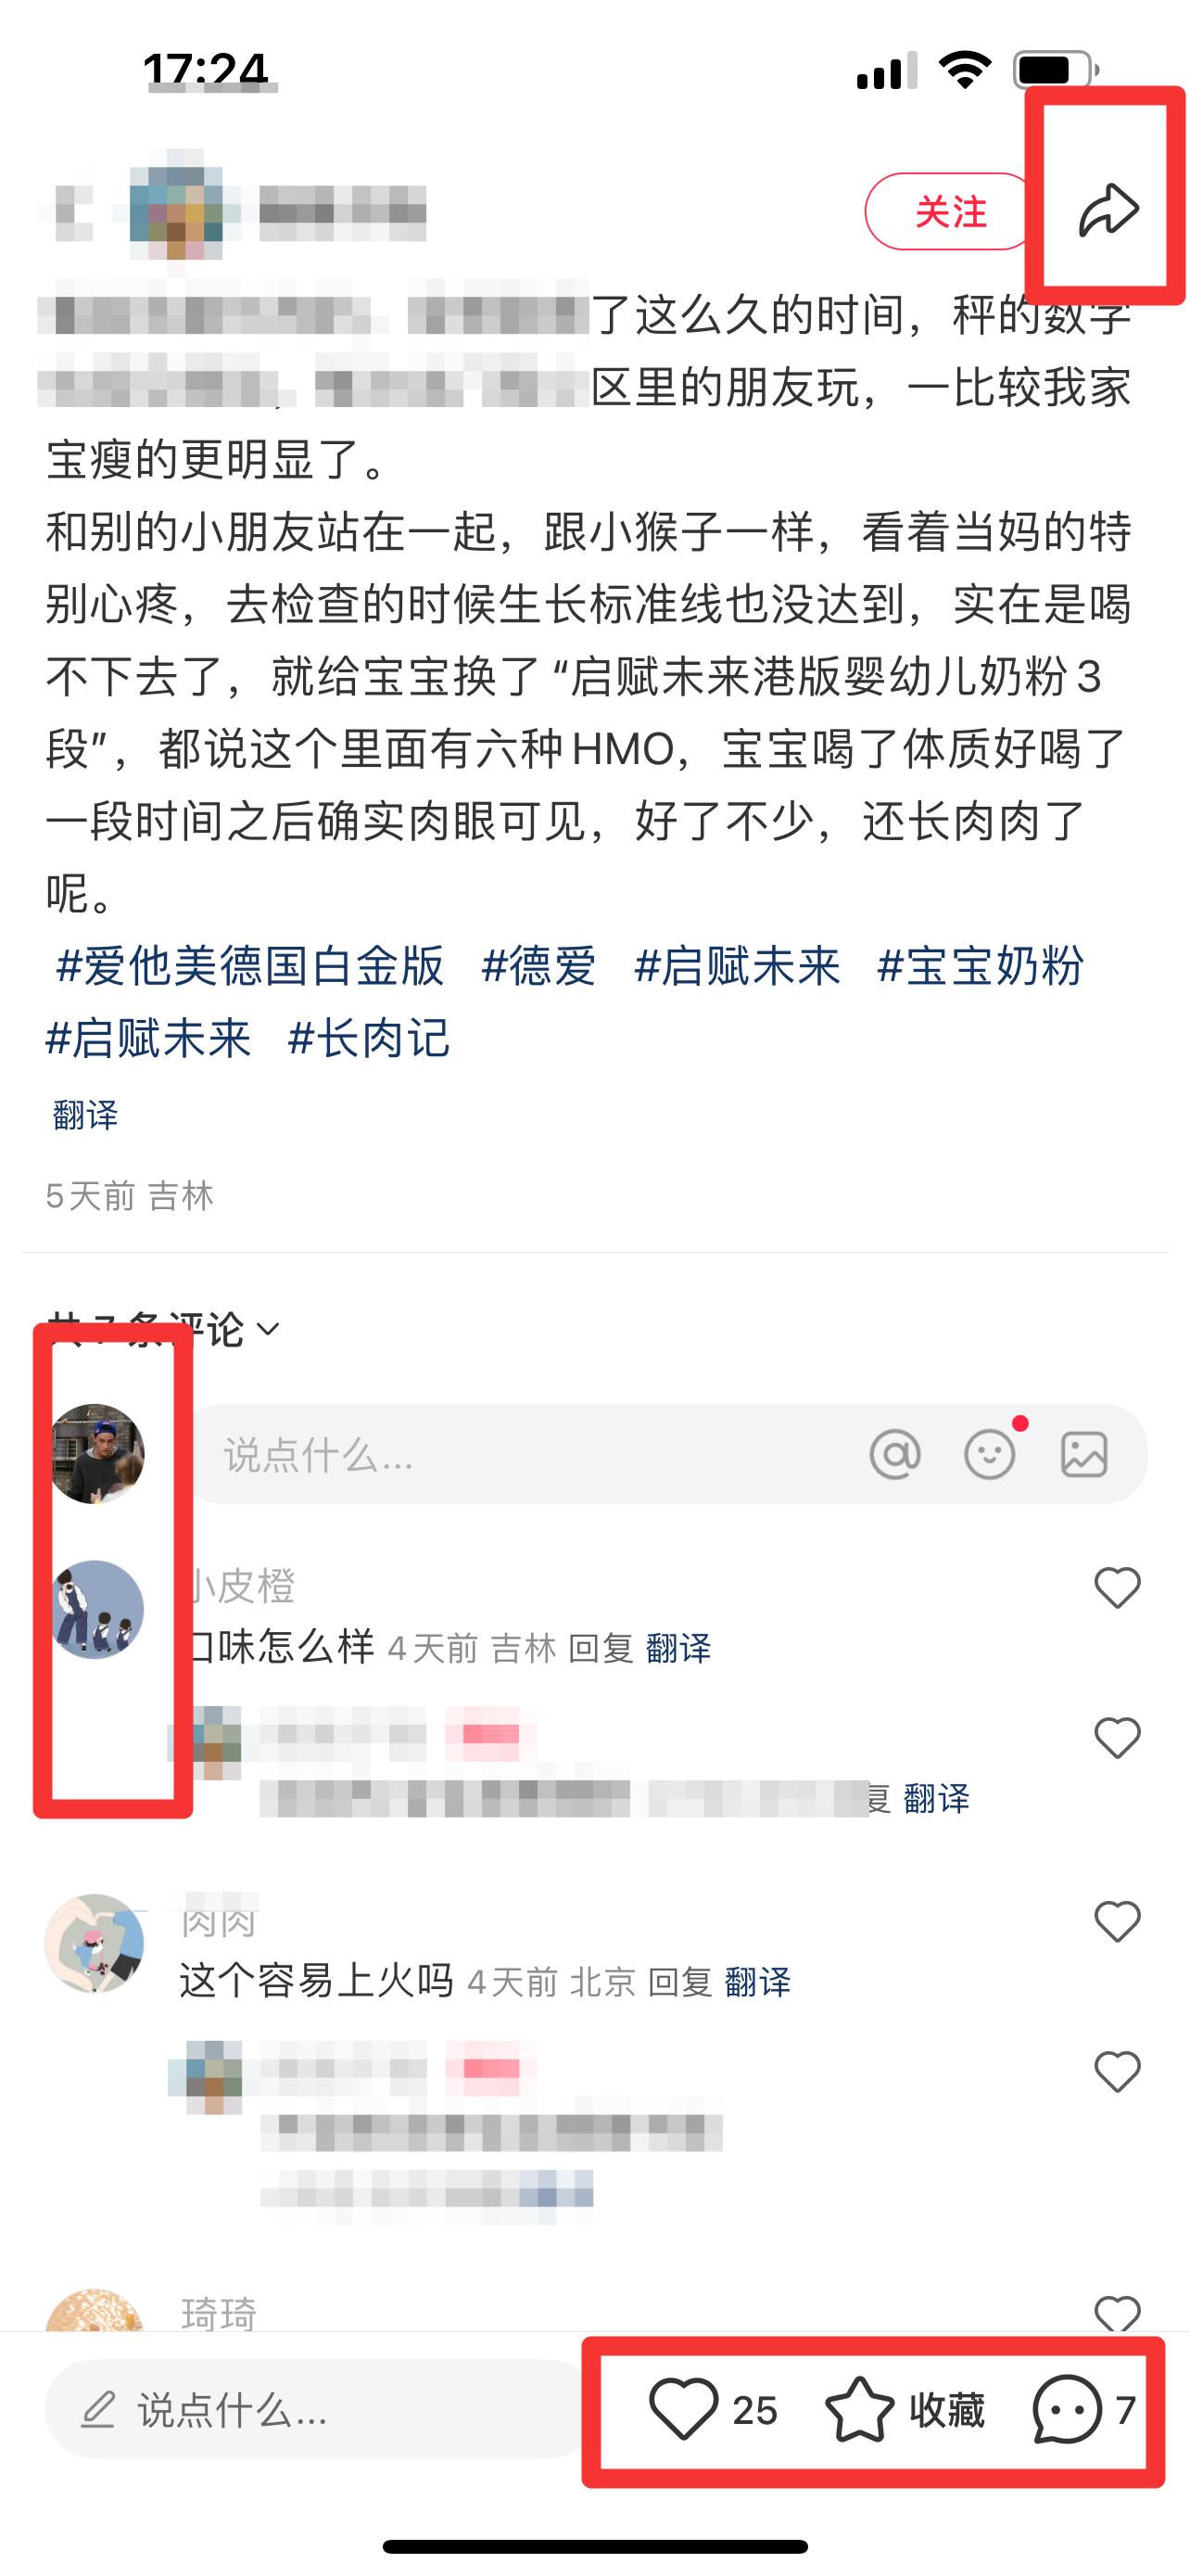1190x2576 pixels.
Task: Tap the share arrow icon
Action: click(1108, 210)
